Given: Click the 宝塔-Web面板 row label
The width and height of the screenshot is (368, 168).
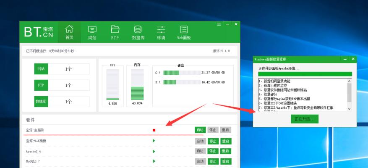Looking at the screenshot, I should click(36, 141).
